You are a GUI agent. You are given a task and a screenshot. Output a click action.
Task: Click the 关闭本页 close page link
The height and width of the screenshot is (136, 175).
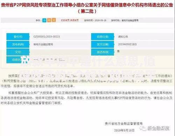tap(74, 20)
